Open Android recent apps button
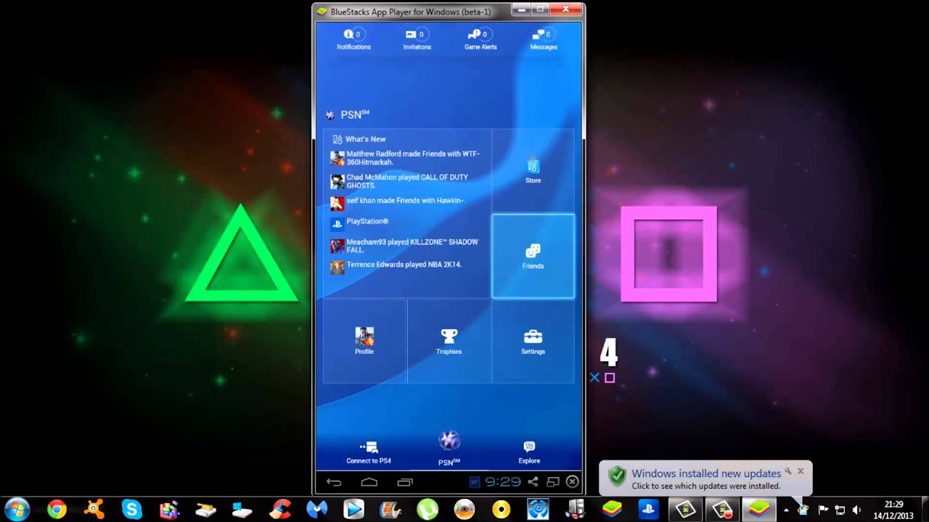 (405, 482)
